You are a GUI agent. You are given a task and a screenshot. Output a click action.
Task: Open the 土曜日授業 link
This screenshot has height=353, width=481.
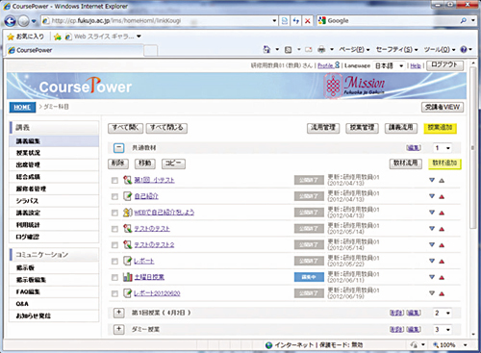[149, 277]
